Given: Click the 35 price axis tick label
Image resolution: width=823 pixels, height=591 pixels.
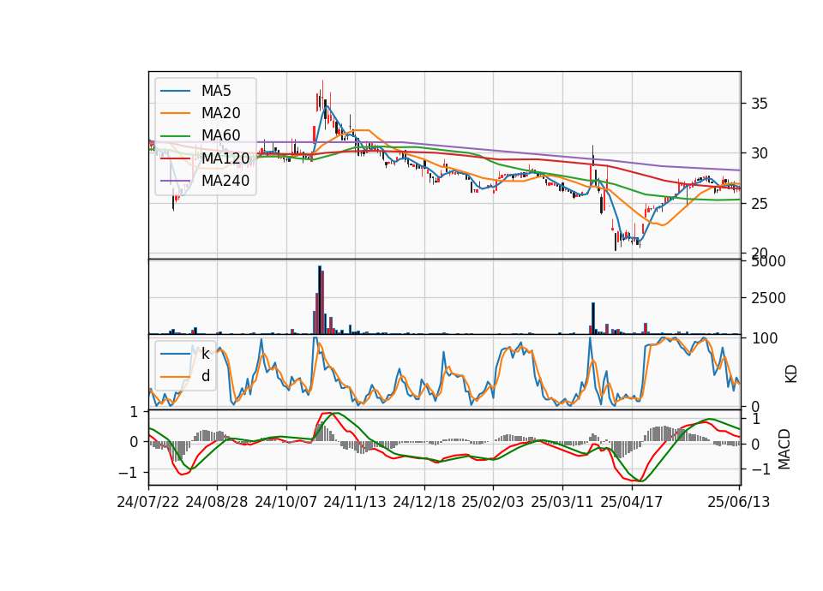Looking at the screenshot, I should point(759,104).
